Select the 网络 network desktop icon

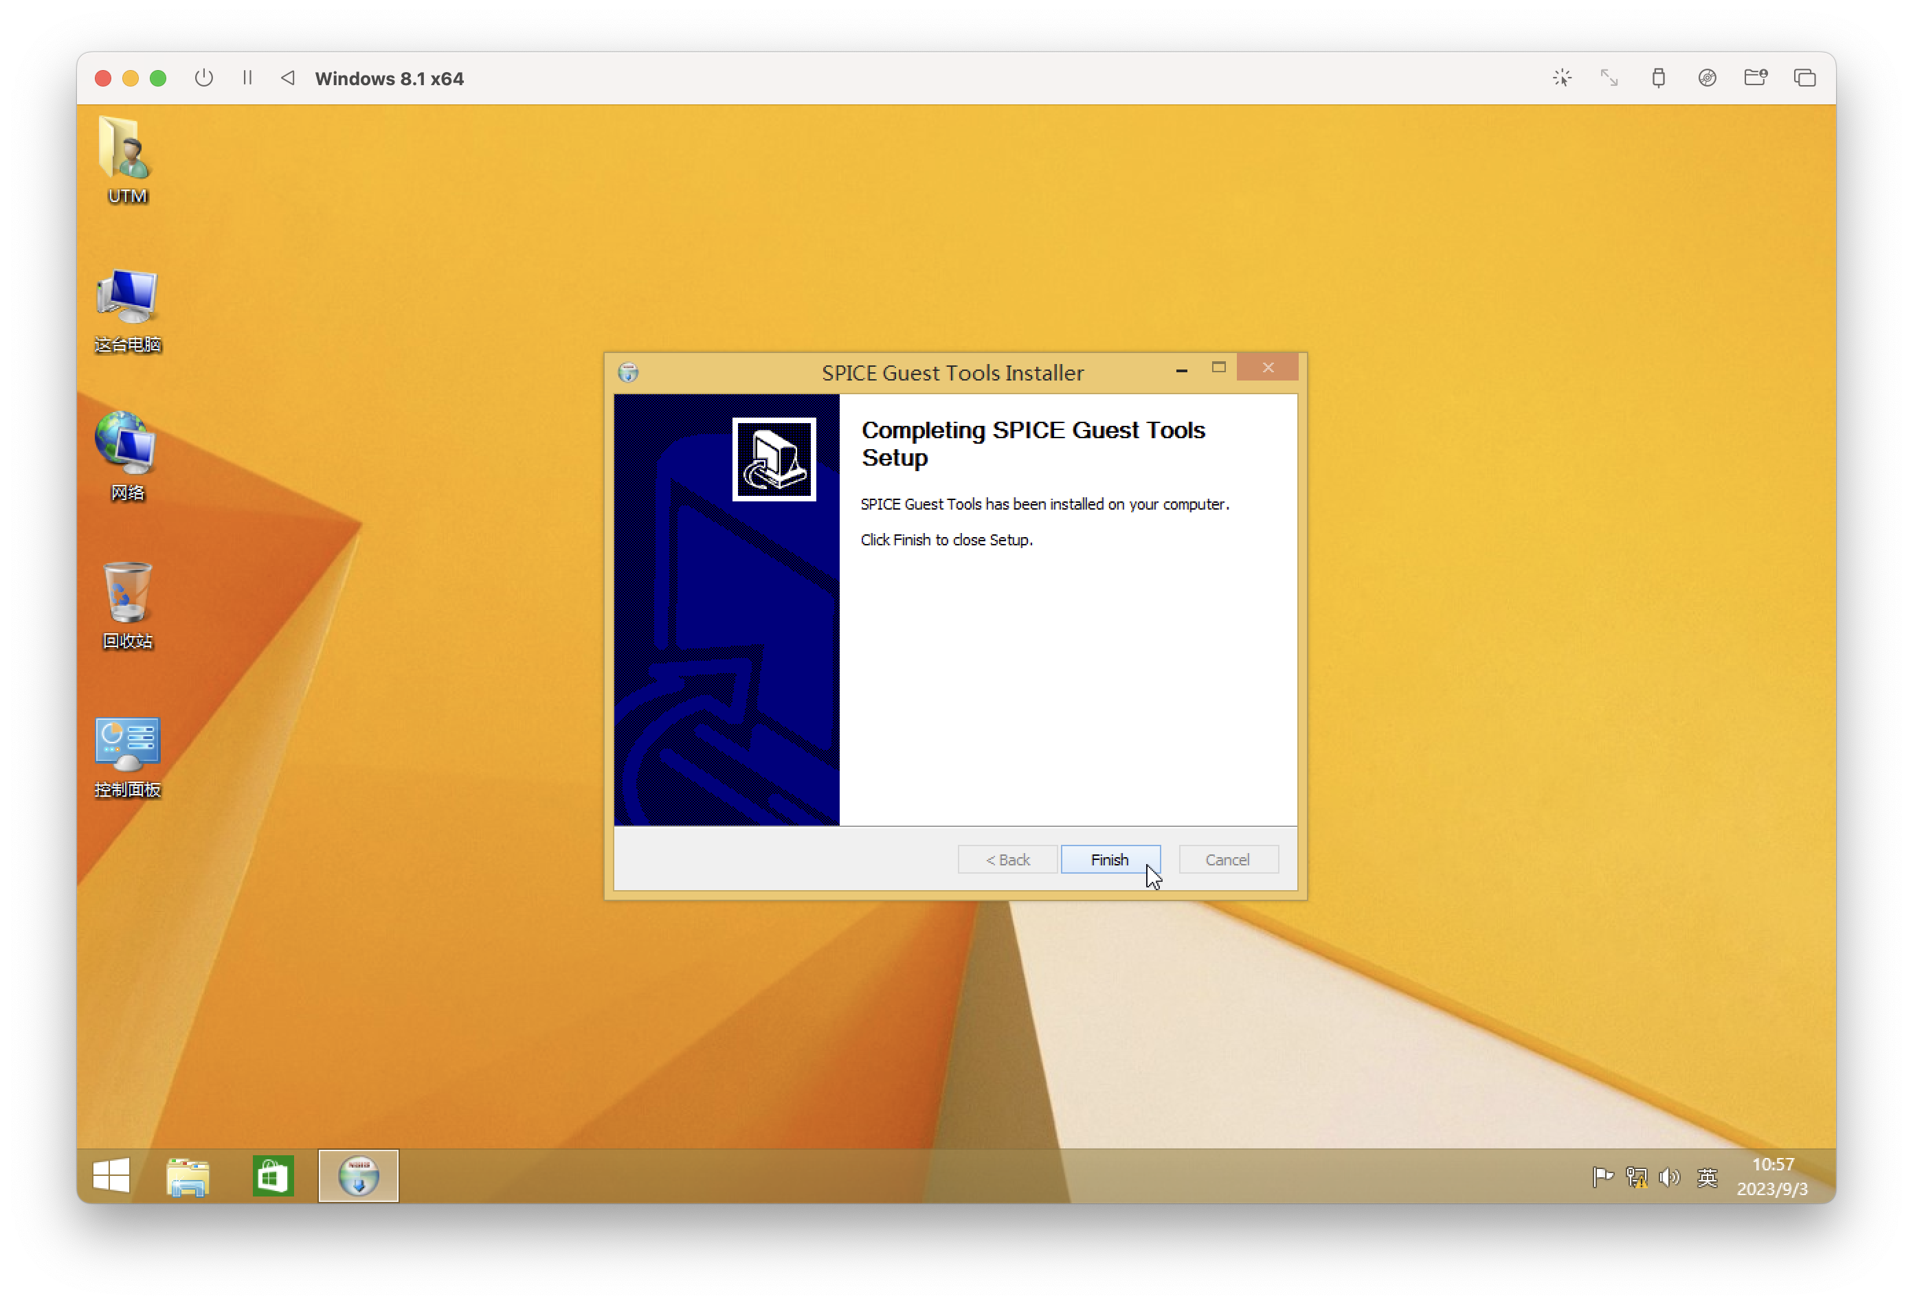126,457
